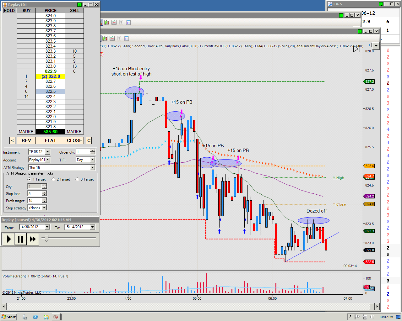Click the green link icon in T & S window
The height and width of the screenshot is (321, 402).
[381, 4]
